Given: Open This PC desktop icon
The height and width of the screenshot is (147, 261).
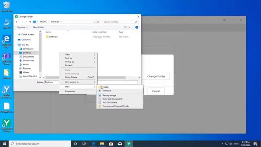Looking at the screenshot, I should (7, 24).
